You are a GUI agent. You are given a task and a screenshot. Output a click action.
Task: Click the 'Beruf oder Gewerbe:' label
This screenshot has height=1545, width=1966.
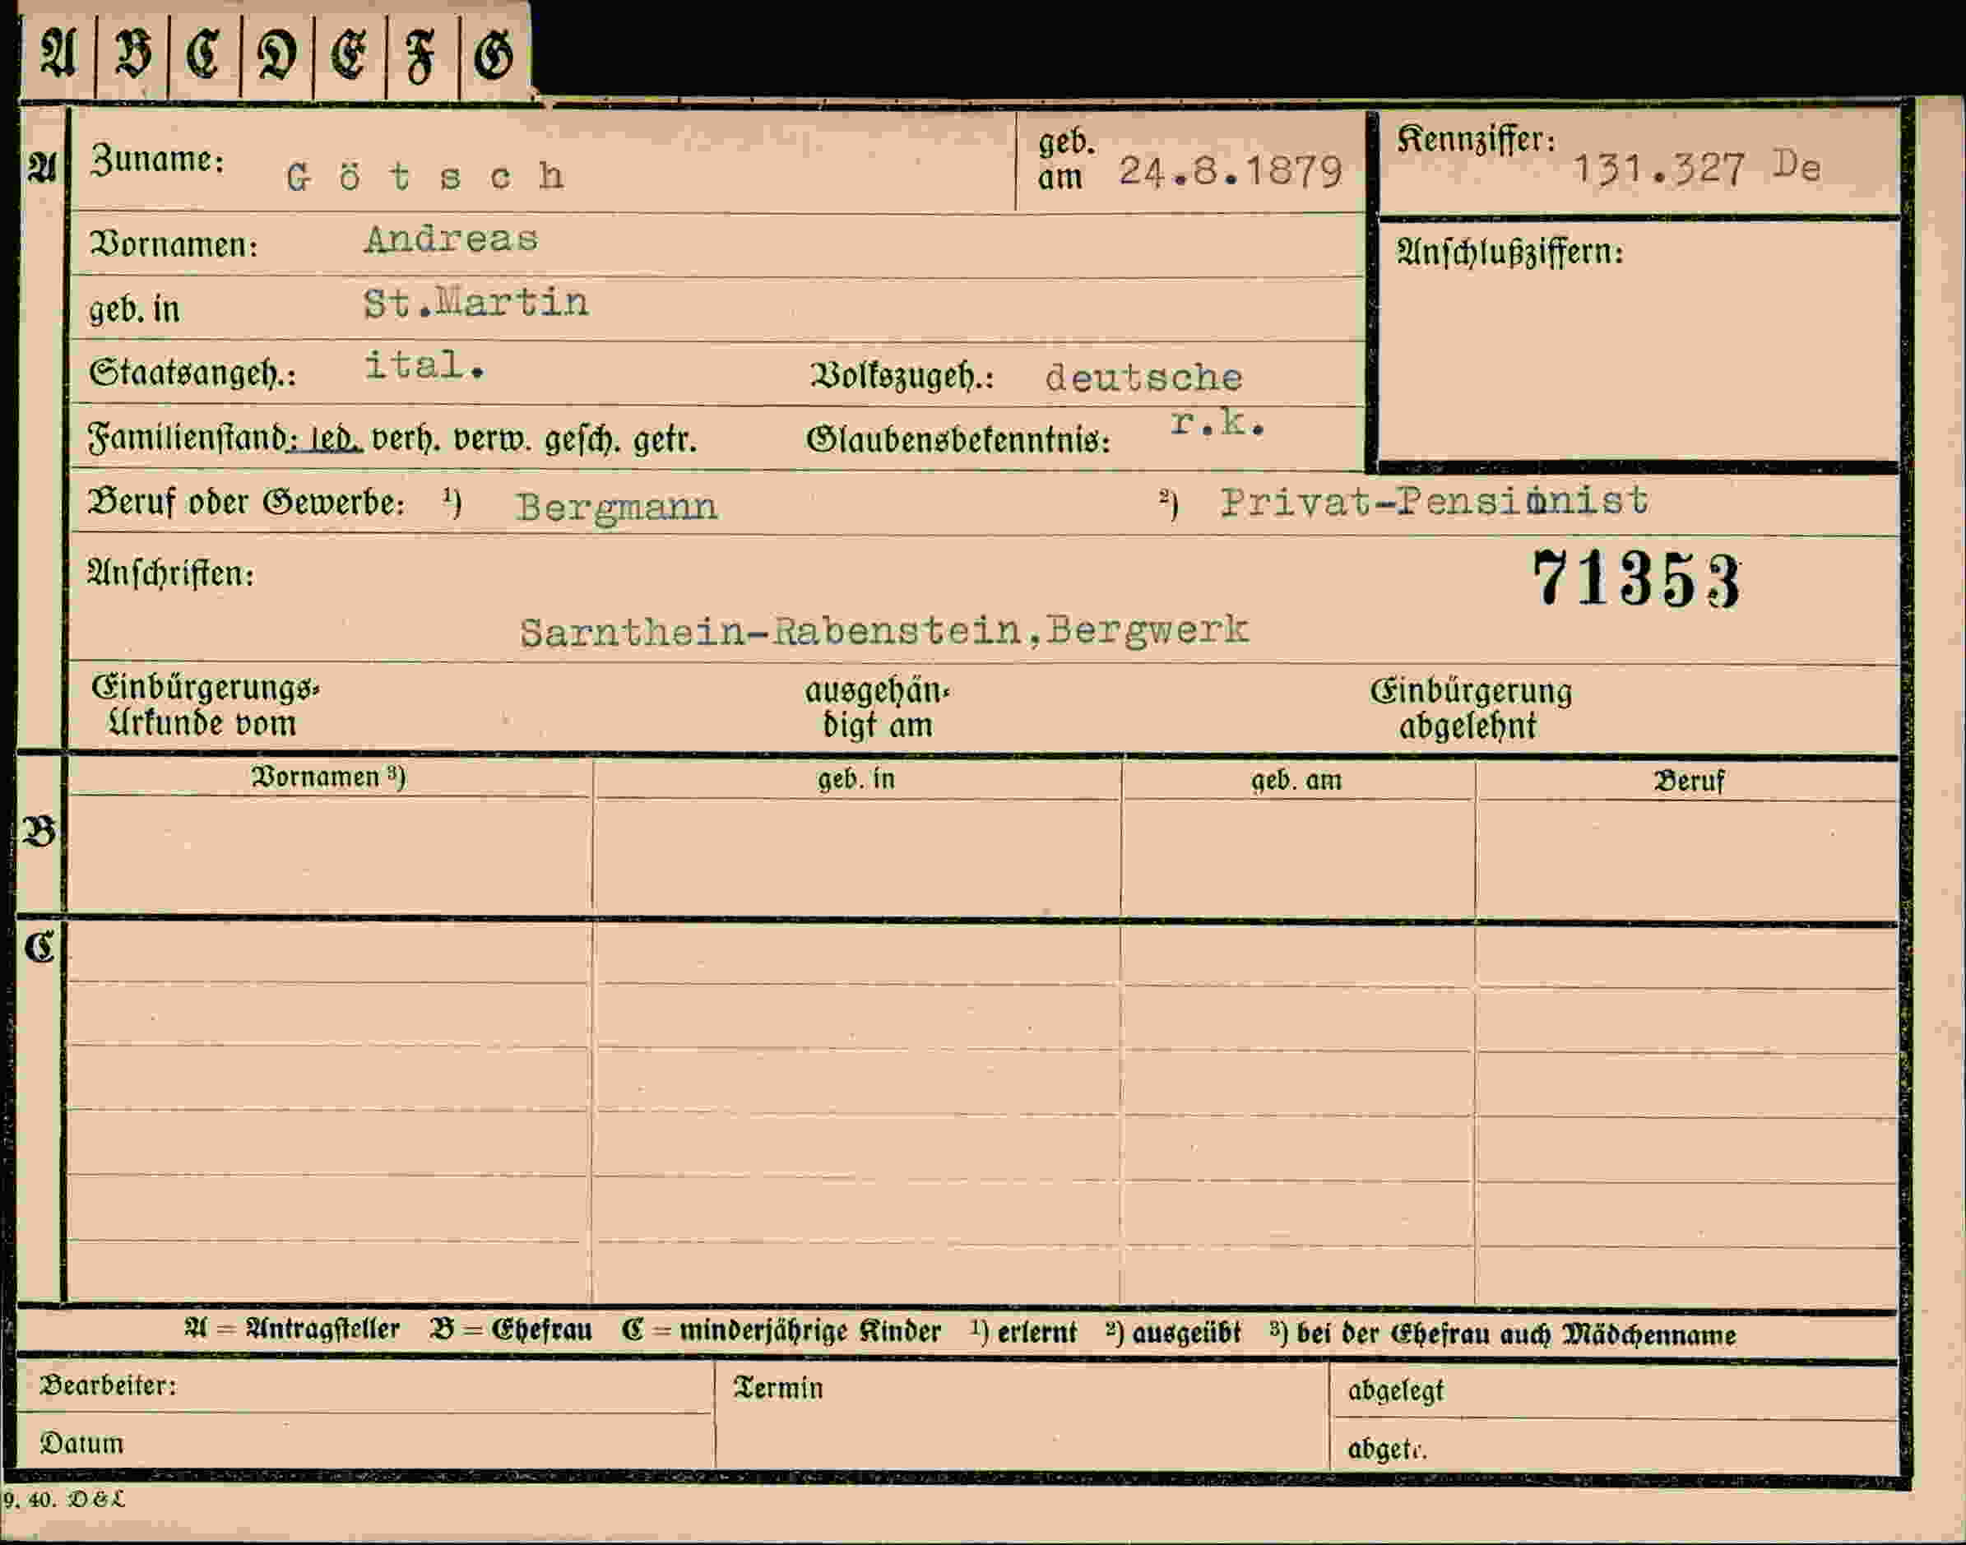point(246,502)
